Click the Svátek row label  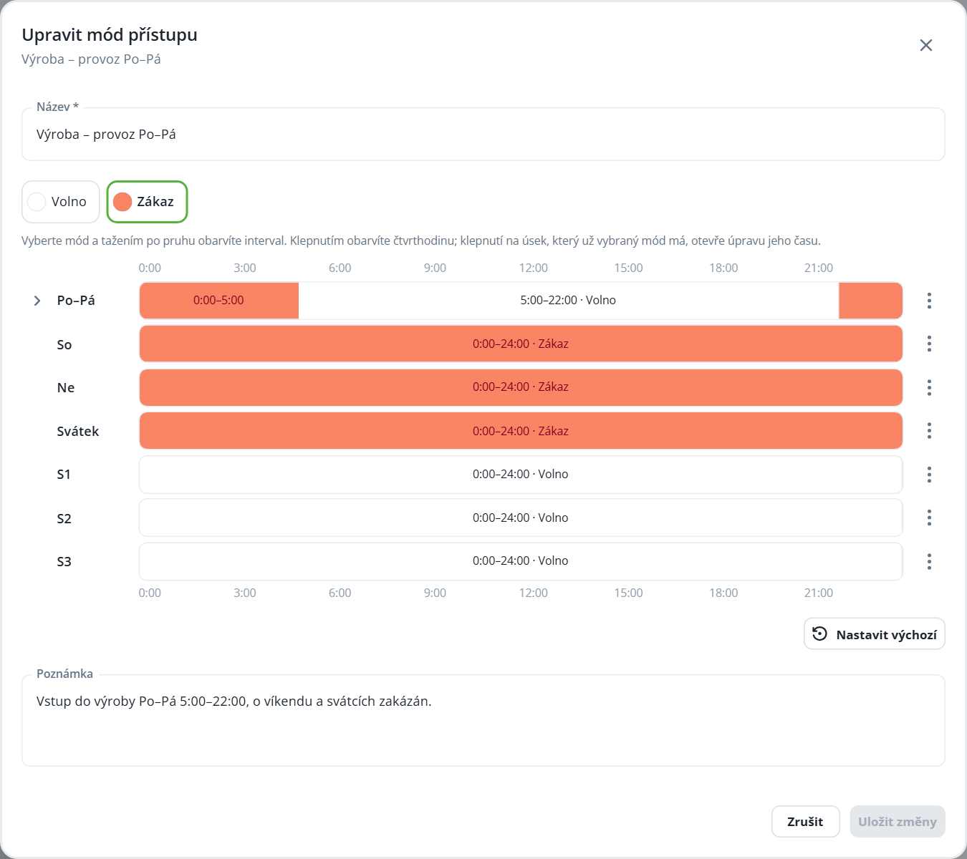coord(78,431)
